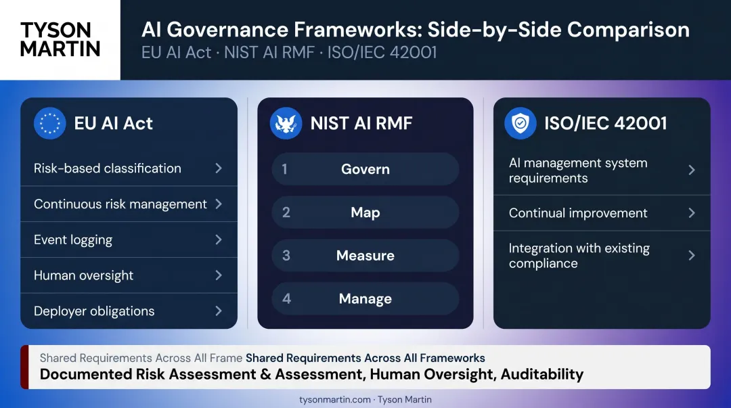
Task: Expand Integration with existing compliance chevron
Action: [692, 256]
